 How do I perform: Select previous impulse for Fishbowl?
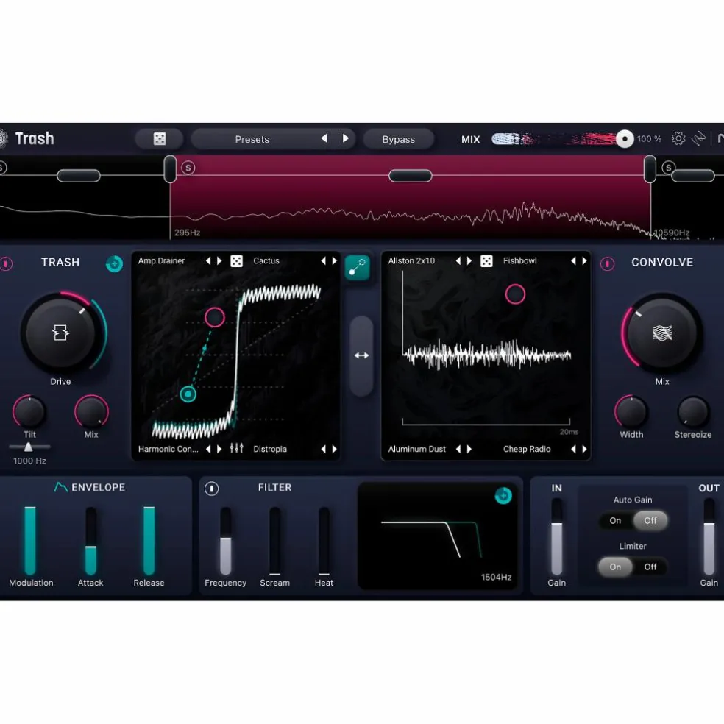[x=573, y=261]
